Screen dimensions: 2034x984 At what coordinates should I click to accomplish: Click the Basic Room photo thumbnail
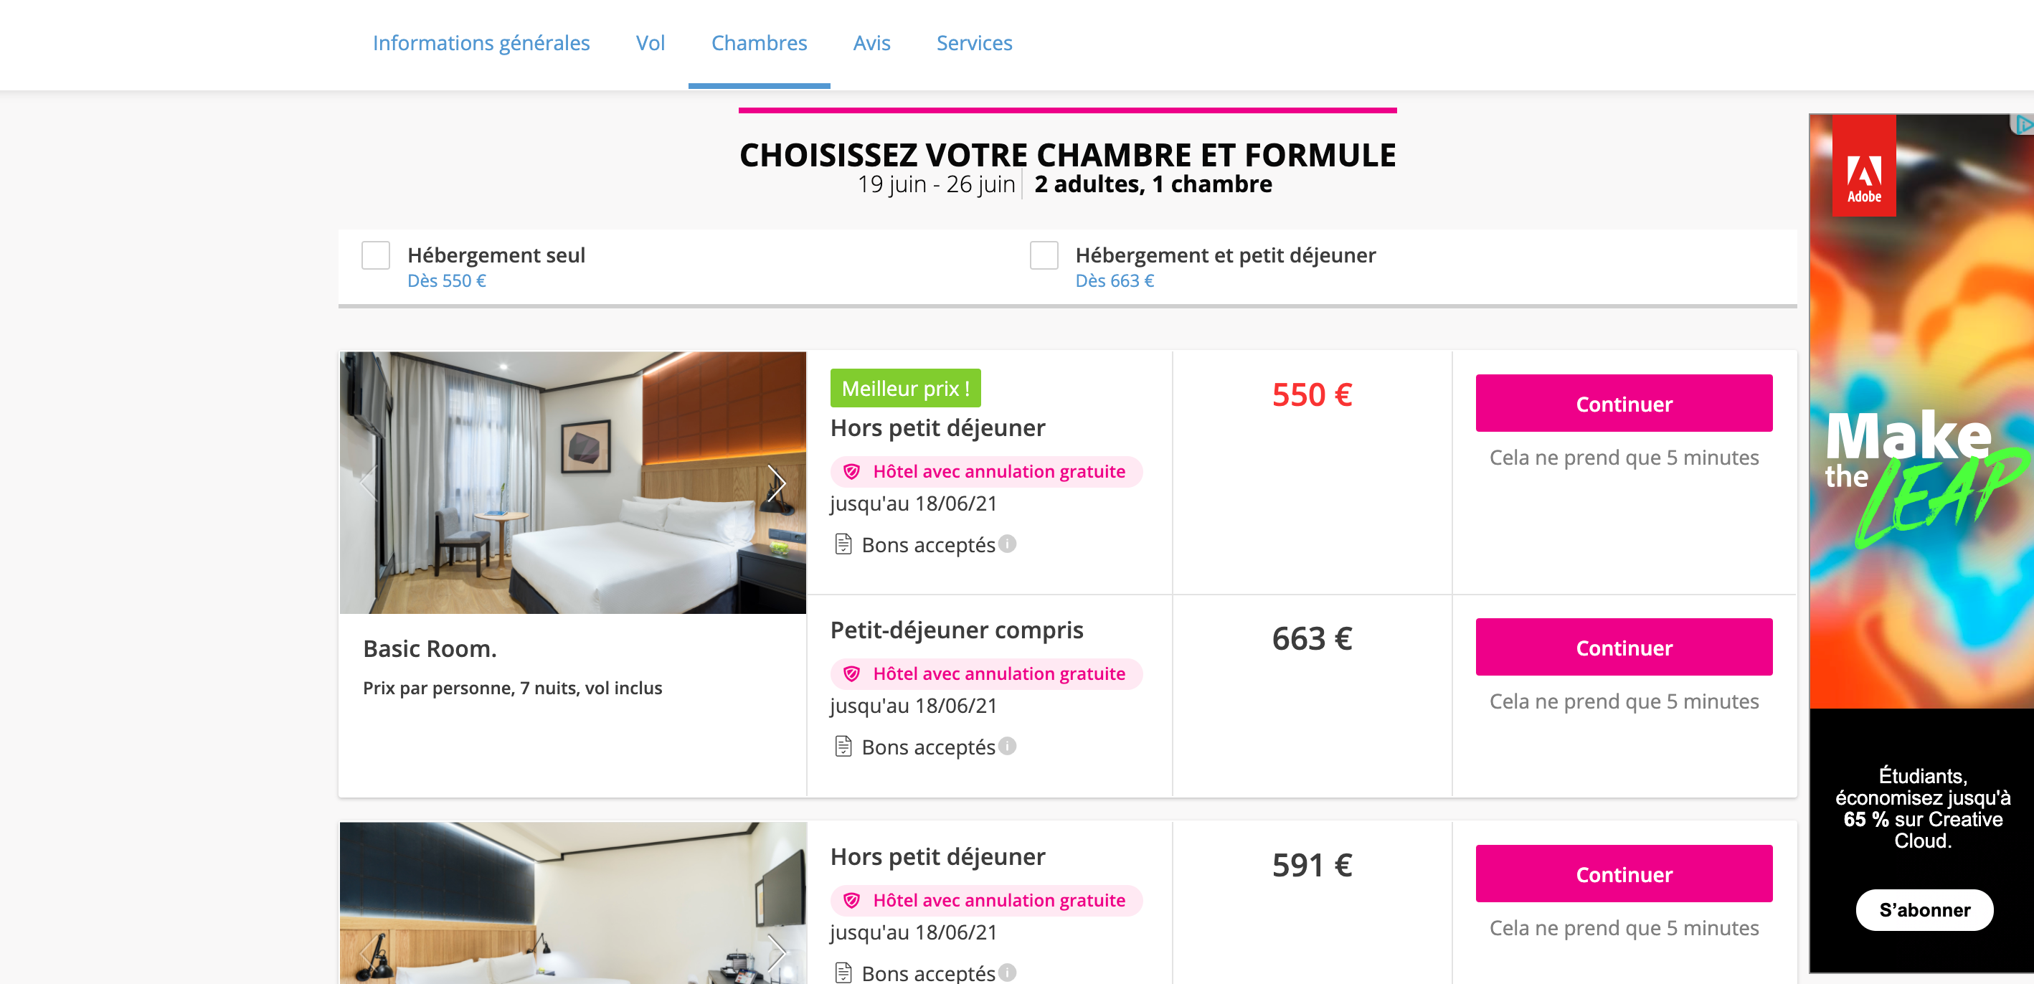pyautogui.click(x=572, y=483)
